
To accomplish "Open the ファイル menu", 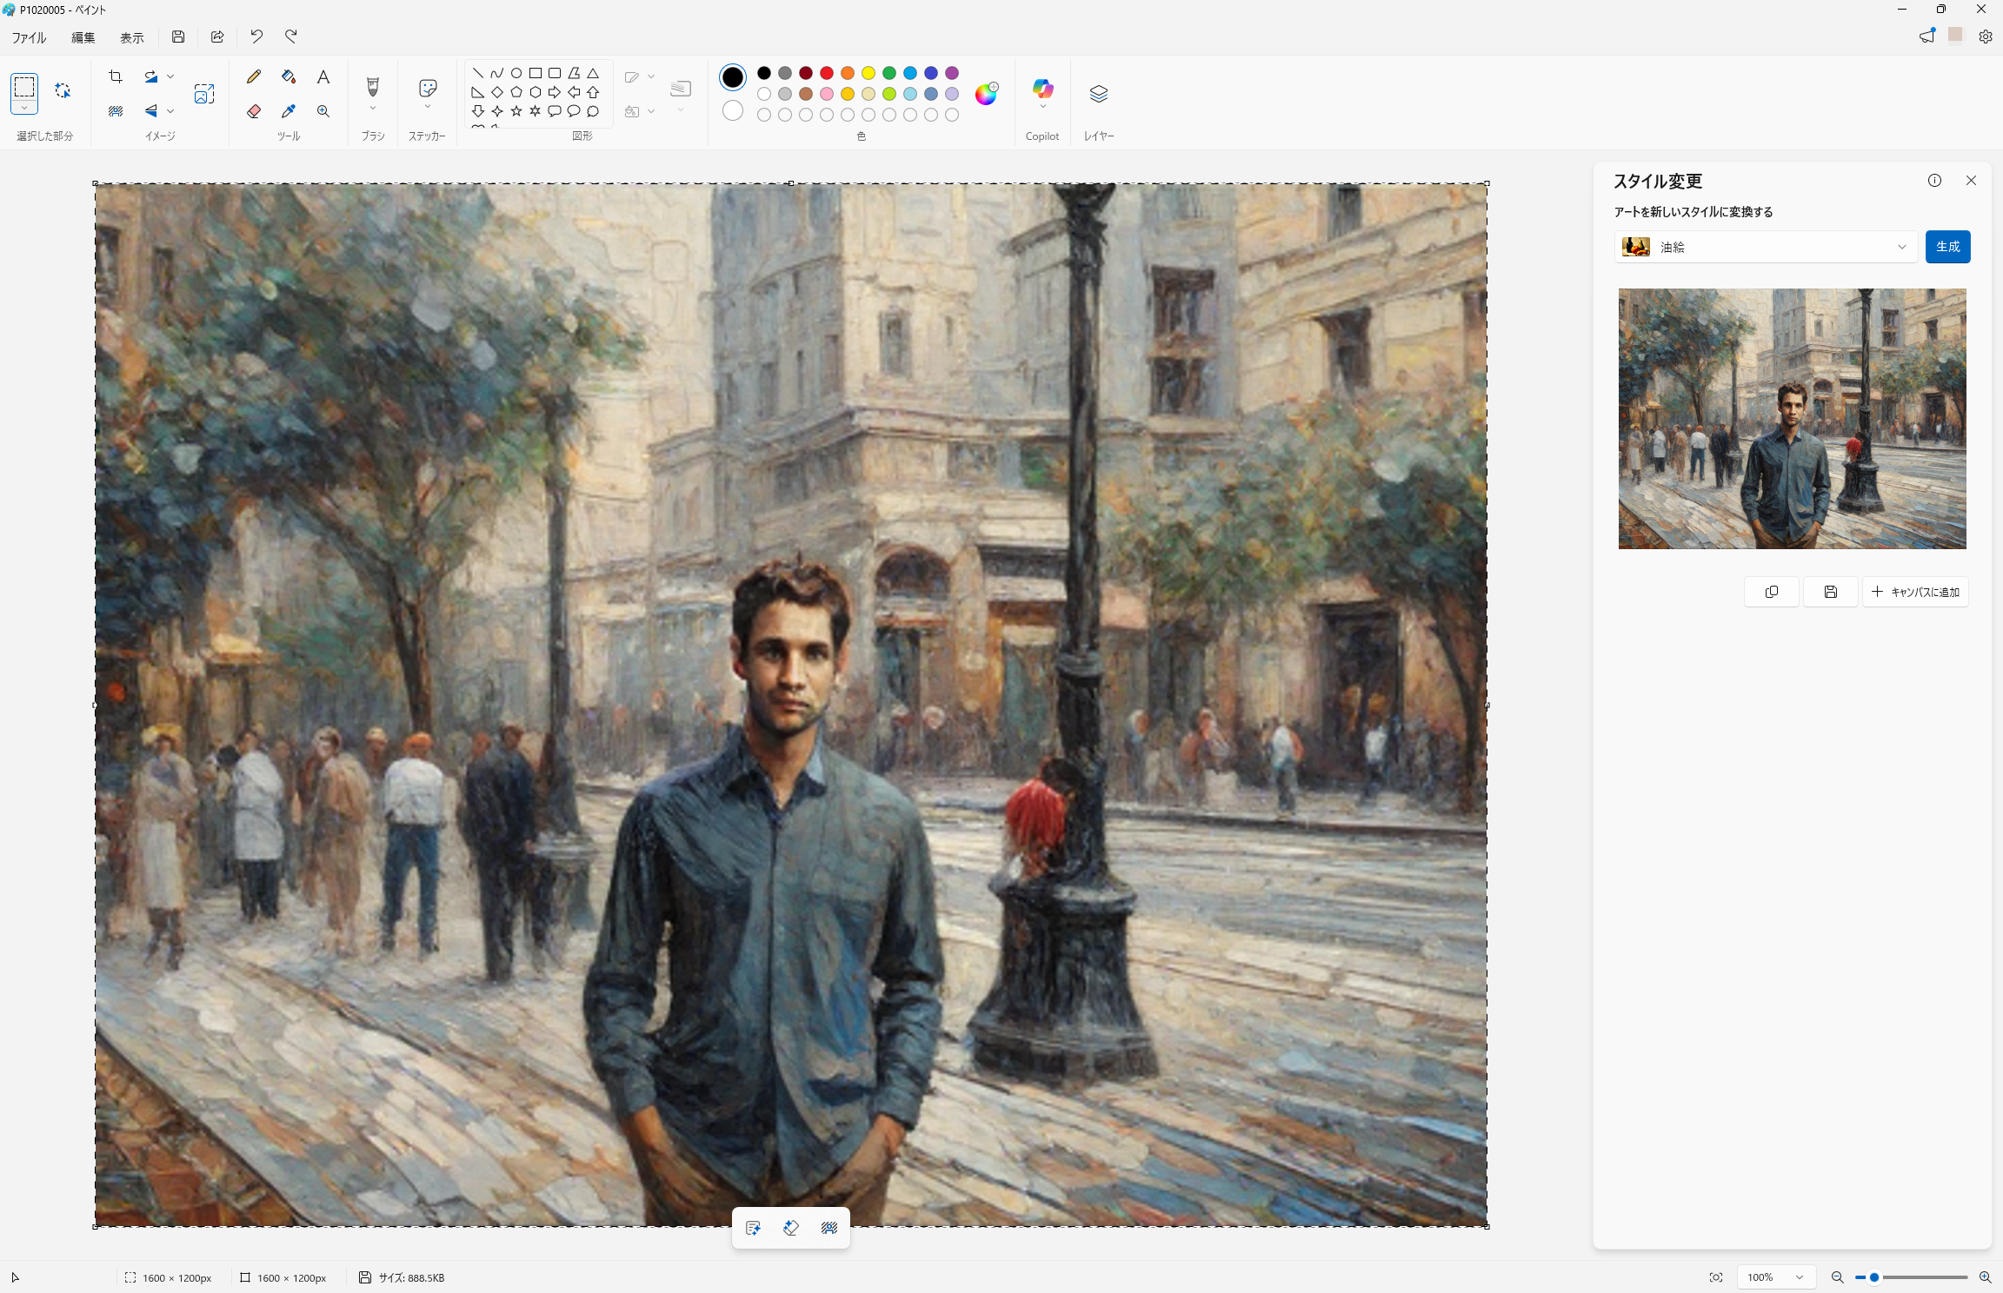I will [x=29, y=37].
